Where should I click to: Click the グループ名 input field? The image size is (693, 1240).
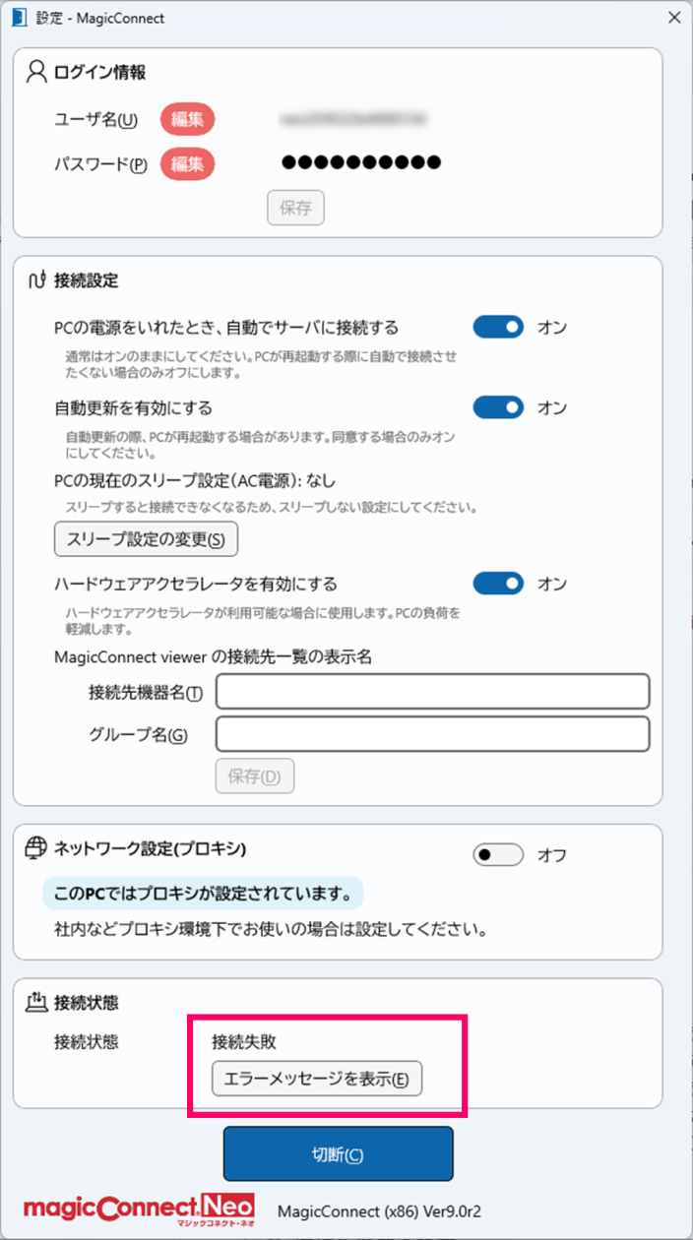[433, 734]
